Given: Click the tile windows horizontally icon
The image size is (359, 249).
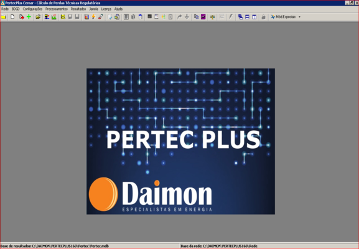Looking at the screenshot, I should point(247,17).
